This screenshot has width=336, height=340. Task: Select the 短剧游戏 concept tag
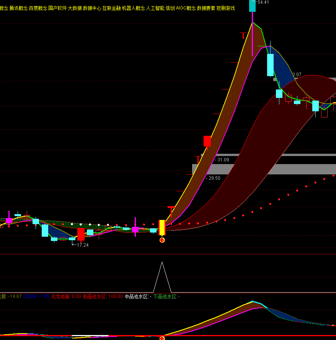(x=225, y=8)
